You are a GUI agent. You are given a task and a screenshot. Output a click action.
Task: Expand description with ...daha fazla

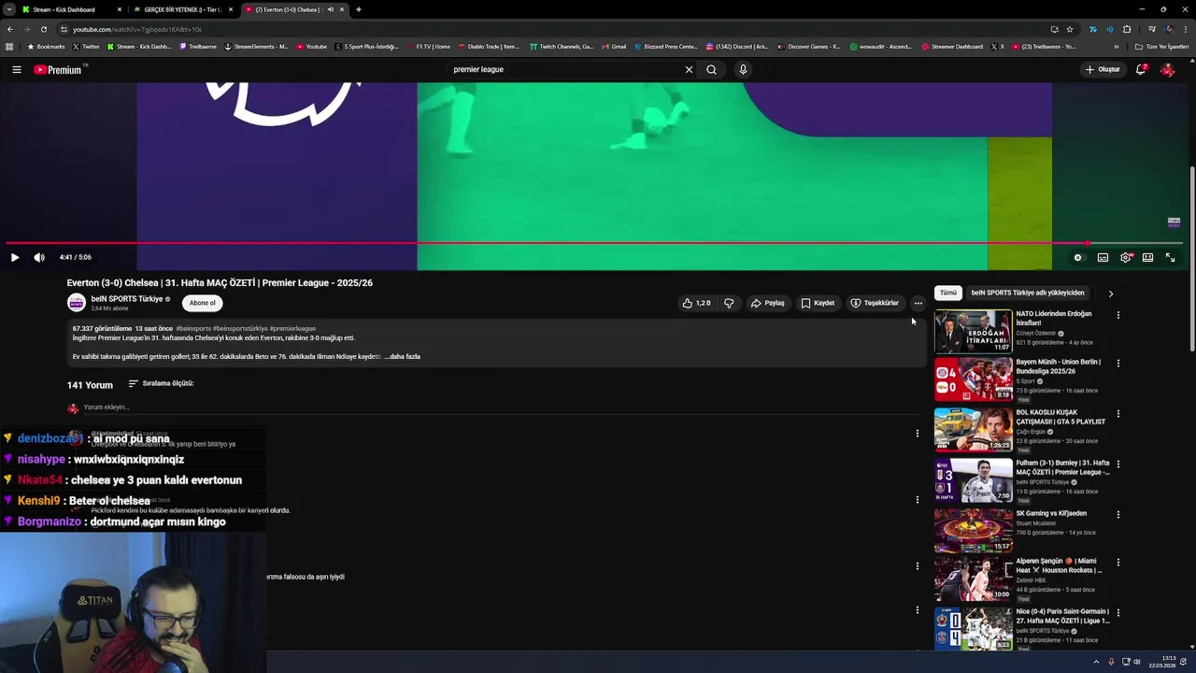403,356
